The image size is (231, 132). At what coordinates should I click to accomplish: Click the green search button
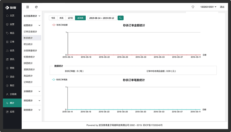point(120,18)
